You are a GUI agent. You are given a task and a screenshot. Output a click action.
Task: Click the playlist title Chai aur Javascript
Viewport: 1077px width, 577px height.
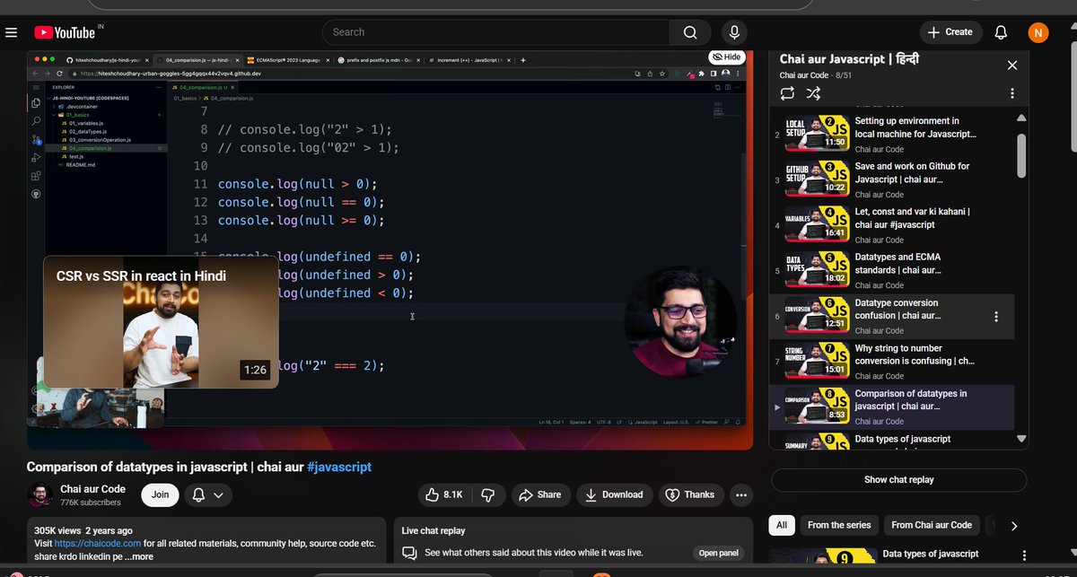(849, 58)
